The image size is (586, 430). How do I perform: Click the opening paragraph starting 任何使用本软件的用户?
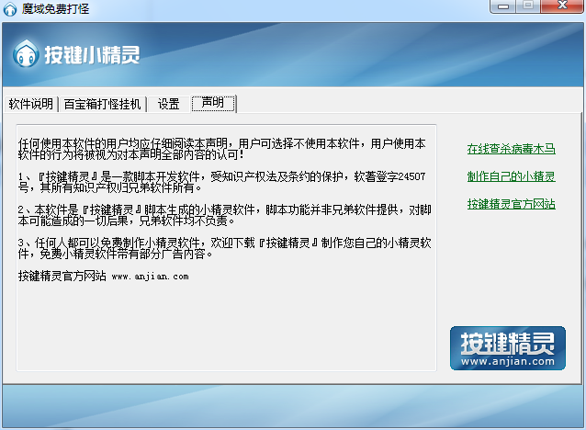(222, 149)
